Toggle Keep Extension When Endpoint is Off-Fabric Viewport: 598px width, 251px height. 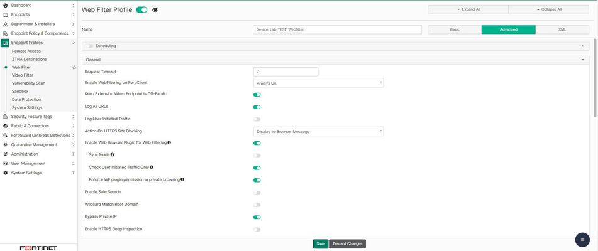257,95
